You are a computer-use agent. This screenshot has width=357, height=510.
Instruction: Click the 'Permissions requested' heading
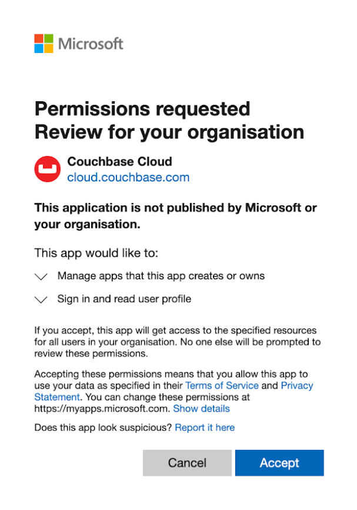tap(134, 109)
